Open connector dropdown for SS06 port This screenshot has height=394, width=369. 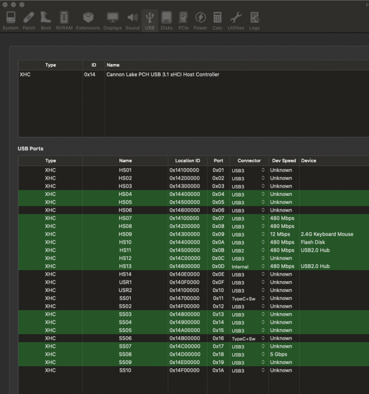(248, 338)
